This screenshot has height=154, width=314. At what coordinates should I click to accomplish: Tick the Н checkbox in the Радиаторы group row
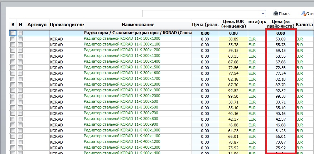coord(20,33)
